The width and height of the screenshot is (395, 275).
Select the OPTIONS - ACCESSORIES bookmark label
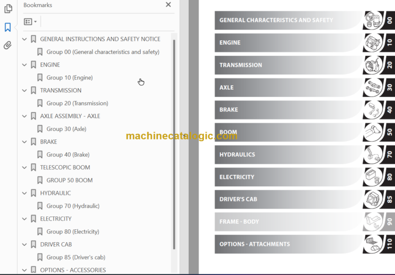(73, 270)
